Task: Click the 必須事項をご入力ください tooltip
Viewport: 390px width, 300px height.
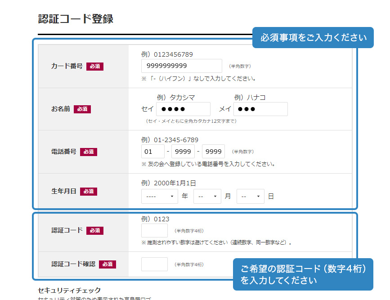Action: click(313, 38)
